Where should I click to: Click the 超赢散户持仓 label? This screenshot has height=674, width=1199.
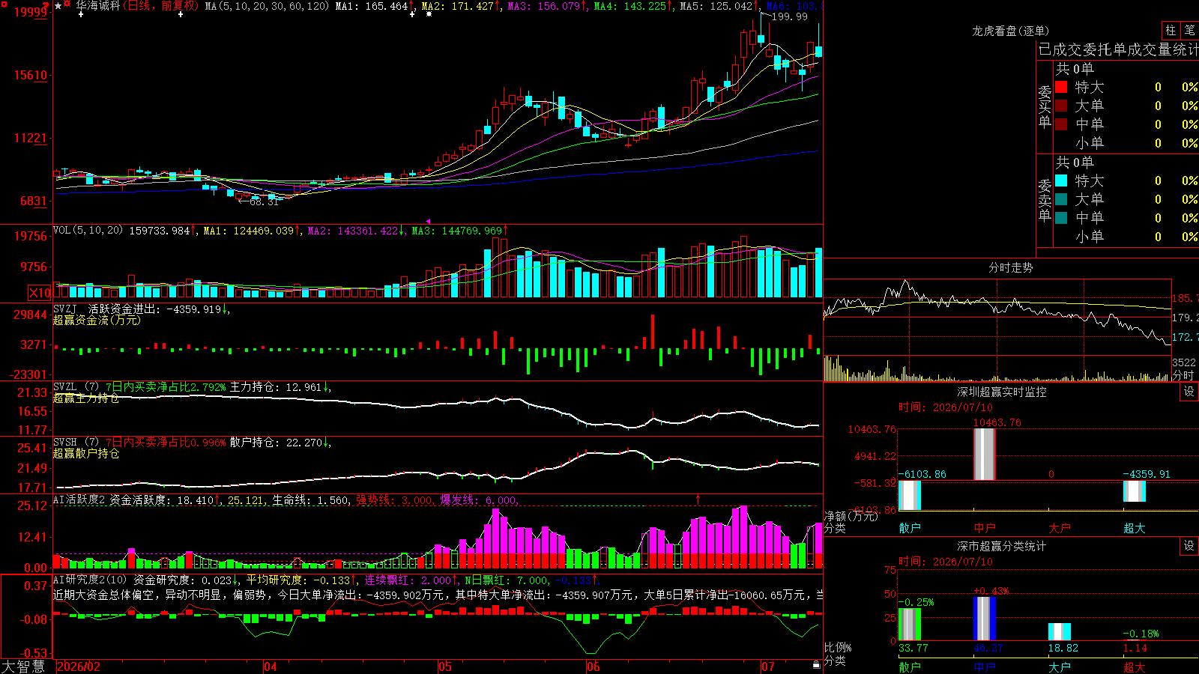[86, 454]
